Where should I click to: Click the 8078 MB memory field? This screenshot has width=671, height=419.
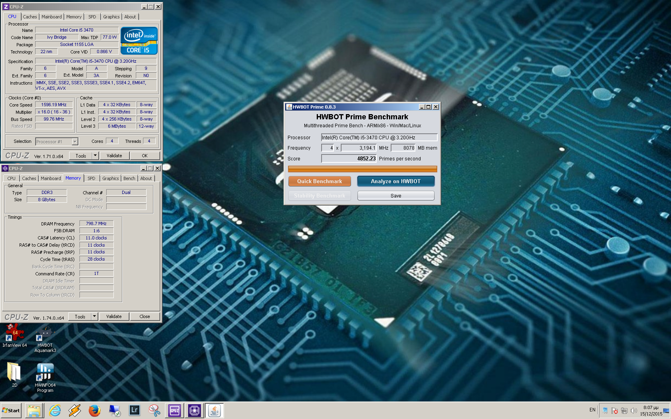point(403,148)
